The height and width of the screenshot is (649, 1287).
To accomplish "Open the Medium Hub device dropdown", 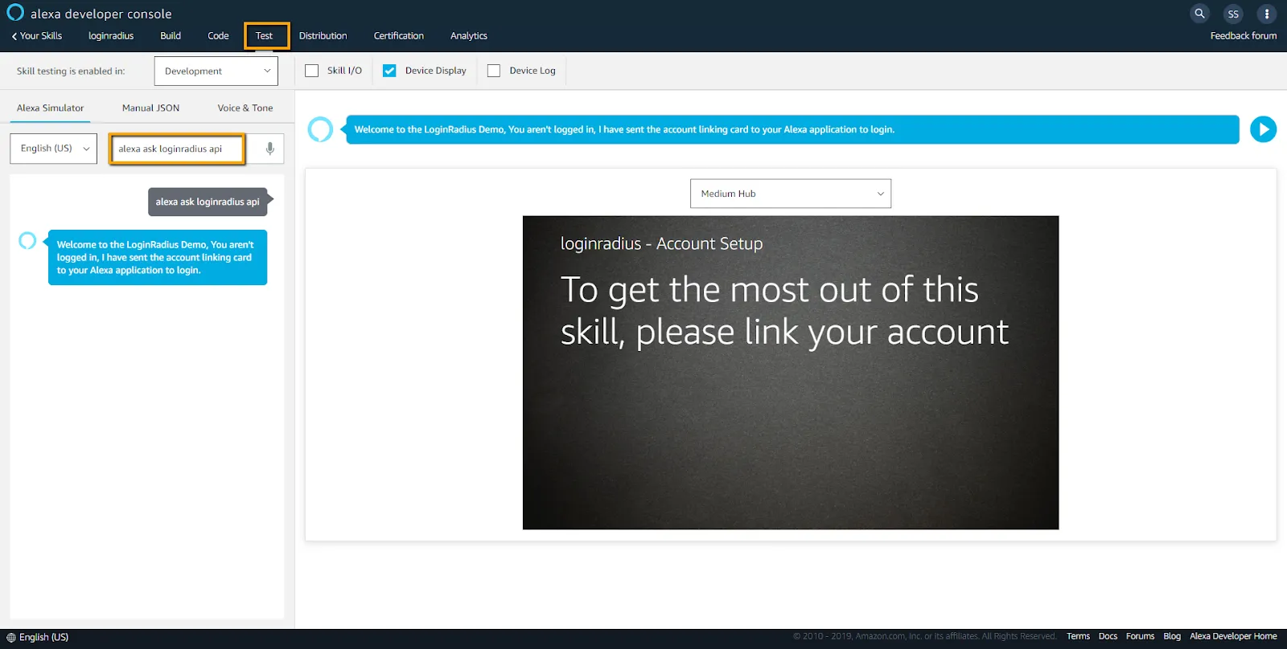I will tap(791, 194).
